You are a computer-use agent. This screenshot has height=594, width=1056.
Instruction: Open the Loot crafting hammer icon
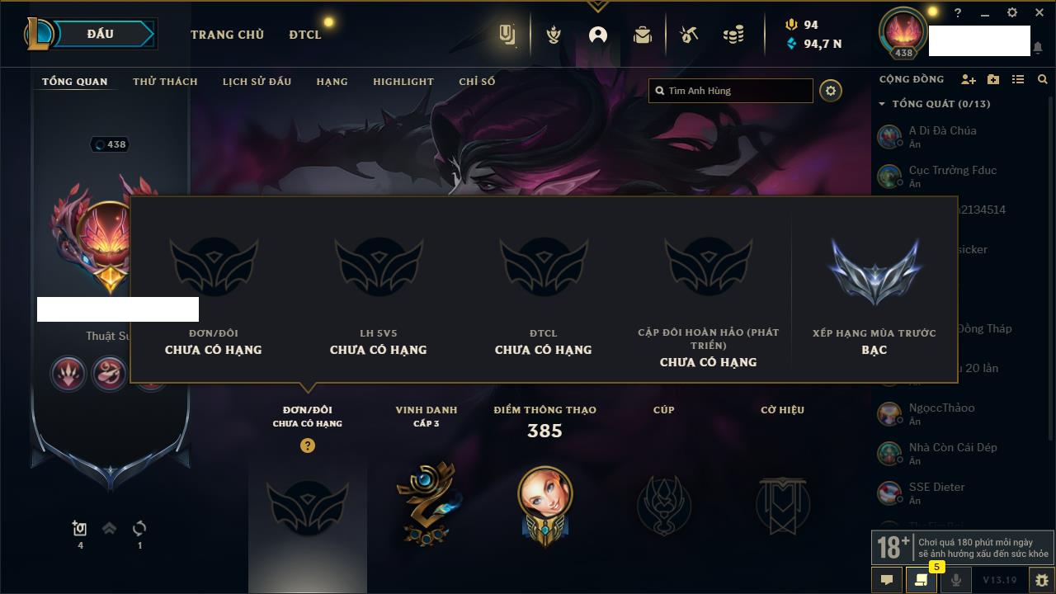click(689, 35)
